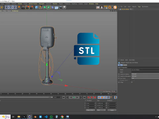Image resolution: width=159 pixels, height=119 pixels.
Task: Play animation forwards
Action: 74,98
